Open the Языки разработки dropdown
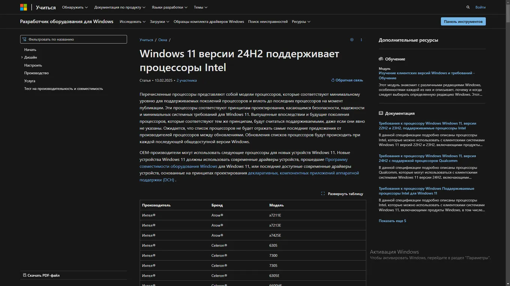The height and width of the screenshot is (286, 510). pyautogui.click(x=169, y=7)
